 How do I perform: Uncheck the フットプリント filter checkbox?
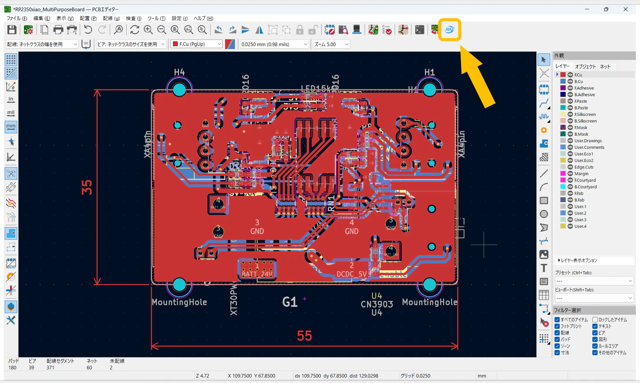click(x=557, y=326)
